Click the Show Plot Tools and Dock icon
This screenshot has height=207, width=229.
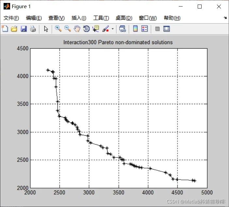167,29
